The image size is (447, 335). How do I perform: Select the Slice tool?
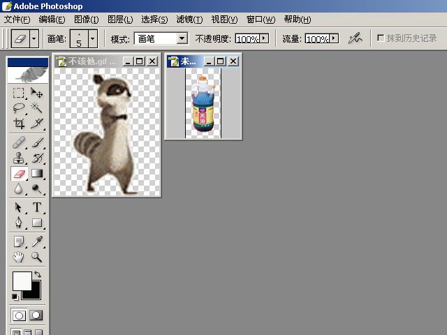(x=36, y=124)
